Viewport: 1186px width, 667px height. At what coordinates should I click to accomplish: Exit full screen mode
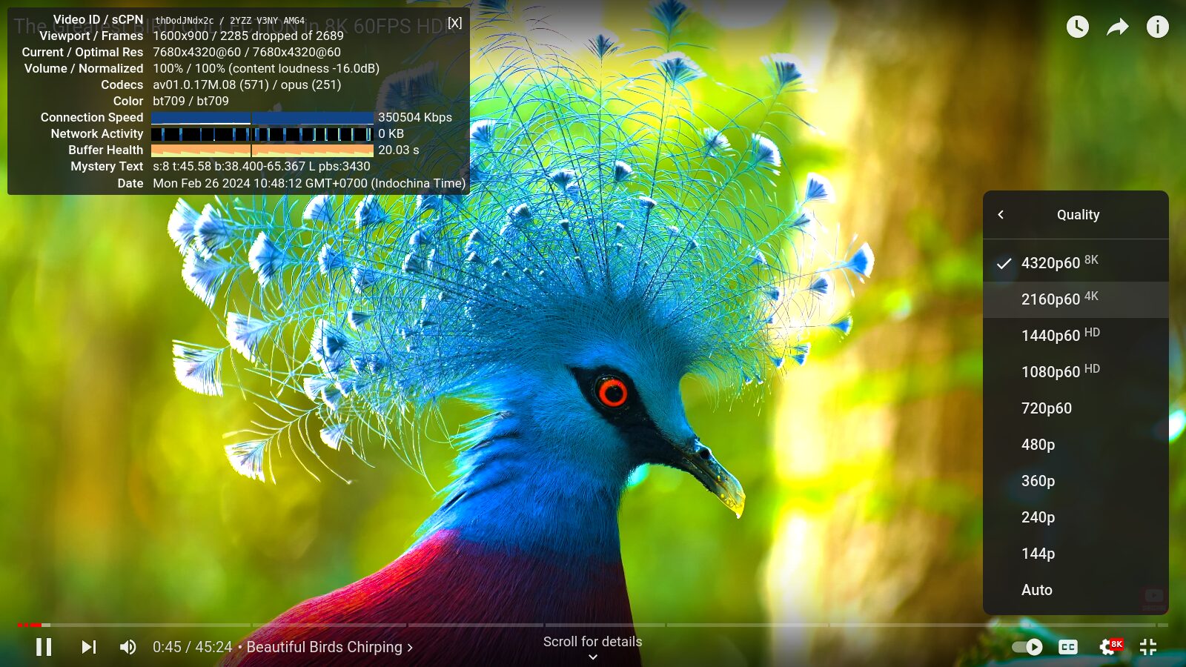pyautogui.click(x=1148, y=647)
